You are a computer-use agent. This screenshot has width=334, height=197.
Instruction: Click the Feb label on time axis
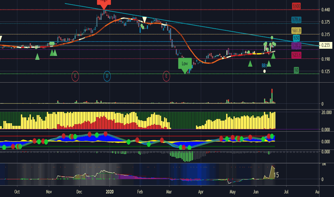coord(140,192)
